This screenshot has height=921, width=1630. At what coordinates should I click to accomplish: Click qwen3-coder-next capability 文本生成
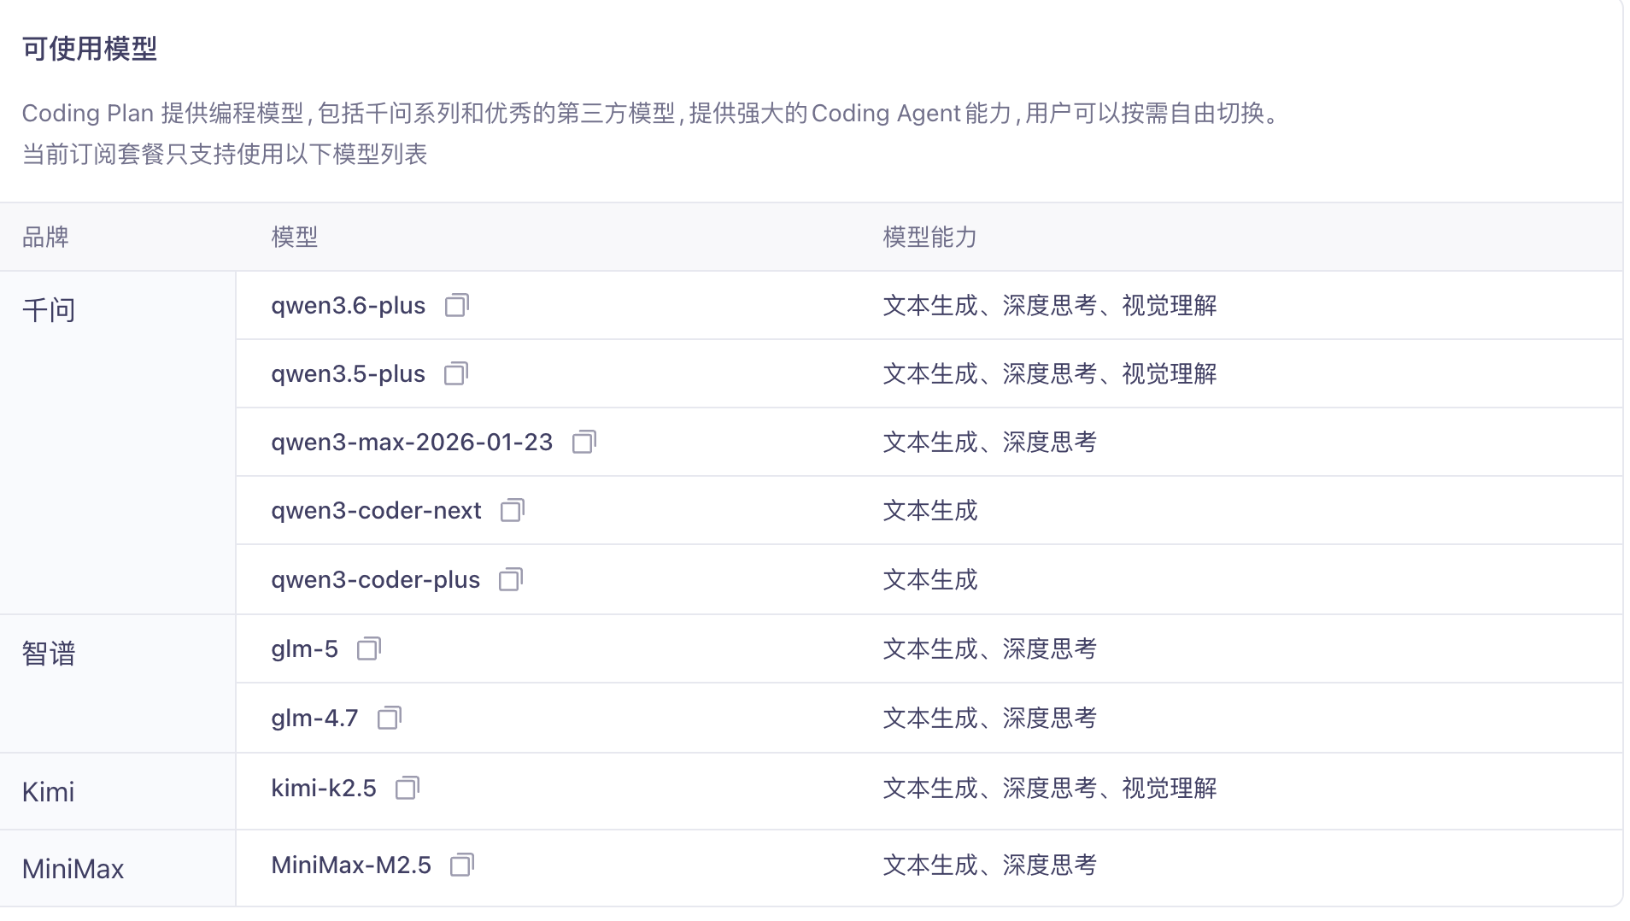pyautogui.click(x=929, y=510)
